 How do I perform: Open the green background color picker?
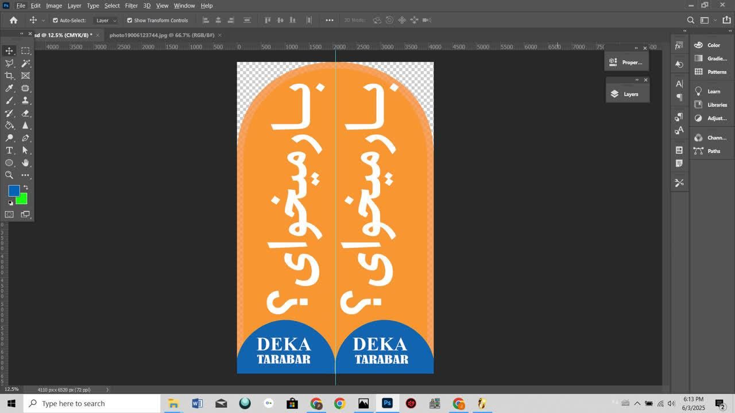(x=23, y=200)
